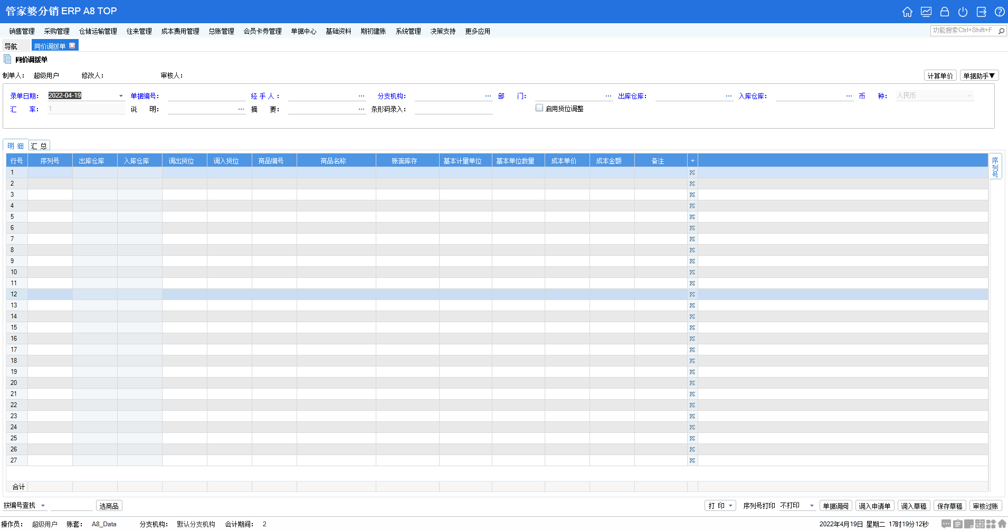
Task: Click the power shutdown icon
Action: [963, 12]
